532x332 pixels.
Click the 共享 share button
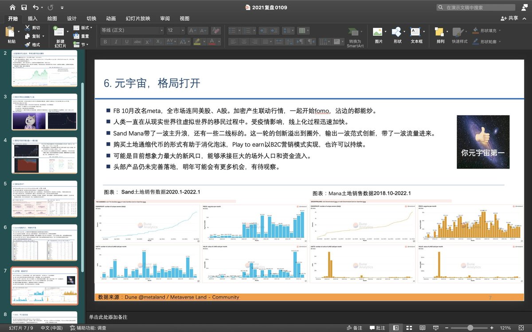coord(510,18)
